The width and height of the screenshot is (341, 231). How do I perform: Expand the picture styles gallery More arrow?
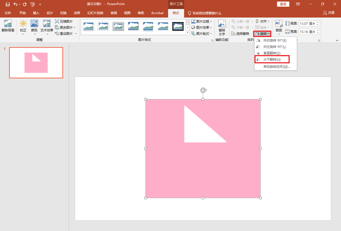[188, 33]
